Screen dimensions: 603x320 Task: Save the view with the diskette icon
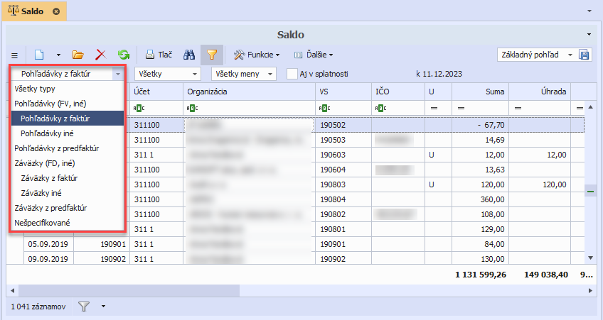click(585, 55)
